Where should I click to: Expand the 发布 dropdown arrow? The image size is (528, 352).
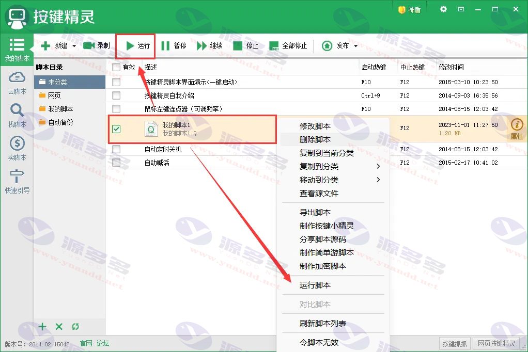tap(355, 46)
